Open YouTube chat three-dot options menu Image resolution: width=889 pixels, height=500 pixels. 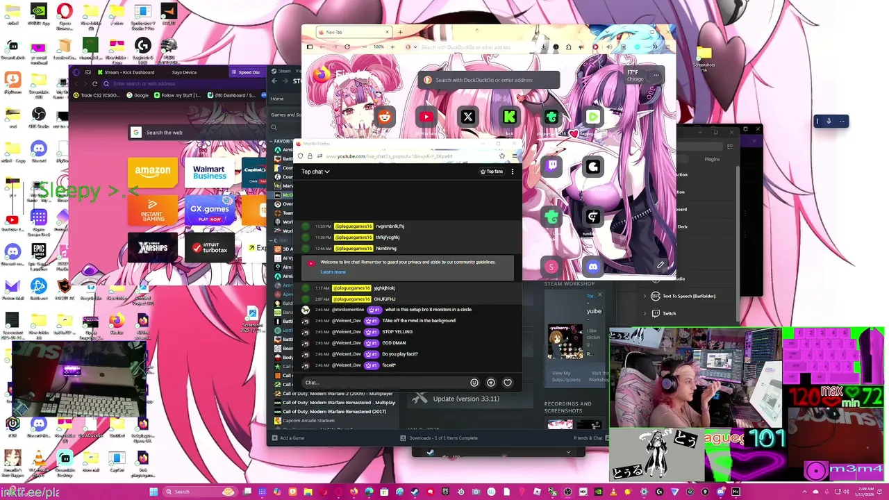(513, 172)
